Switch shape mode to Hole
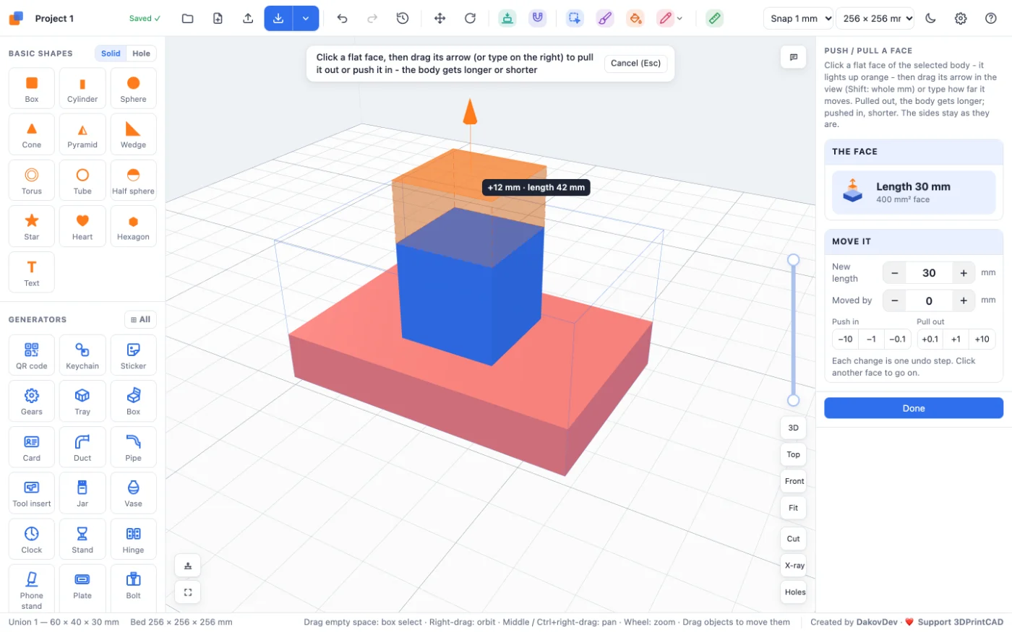Screen dimensions: 1012x632 [142, 53]
